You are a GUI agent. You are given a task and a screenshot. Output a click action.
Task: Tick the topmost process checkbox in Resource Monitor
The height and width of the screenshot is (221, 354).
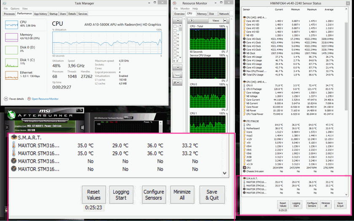point(175,27)
